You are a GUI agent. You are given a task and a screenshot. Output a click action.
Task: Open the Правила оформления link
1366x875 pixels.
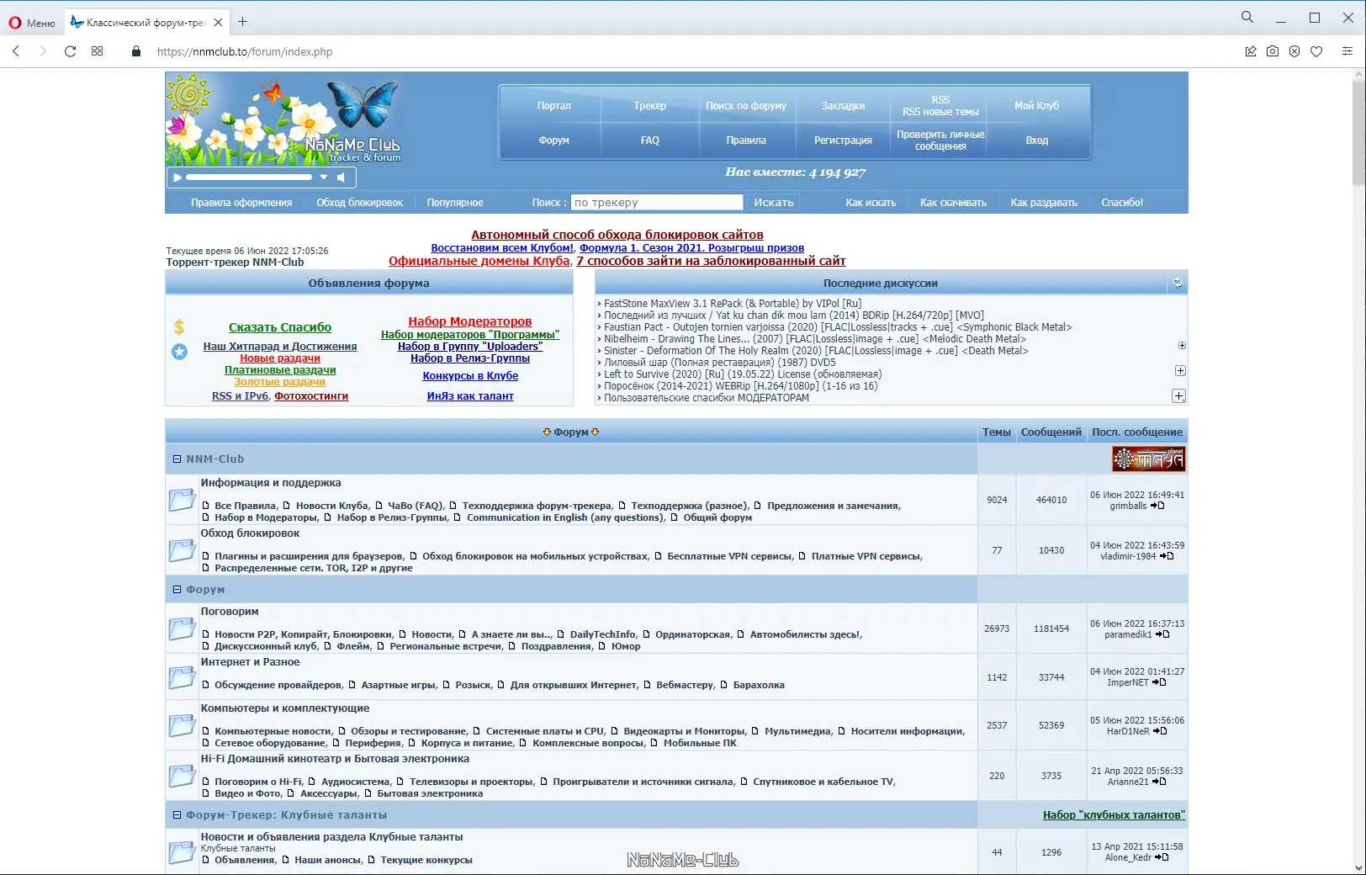coord(241,203)
